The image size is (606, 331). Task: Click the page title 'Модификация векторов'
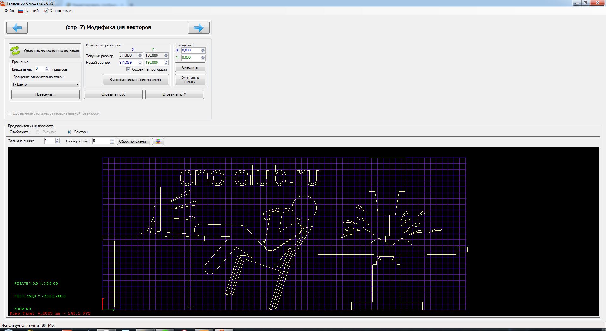coord(119,27)
